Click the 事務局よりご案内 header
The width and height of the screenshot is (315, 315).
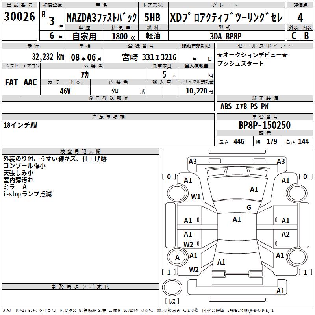[80, 287]
